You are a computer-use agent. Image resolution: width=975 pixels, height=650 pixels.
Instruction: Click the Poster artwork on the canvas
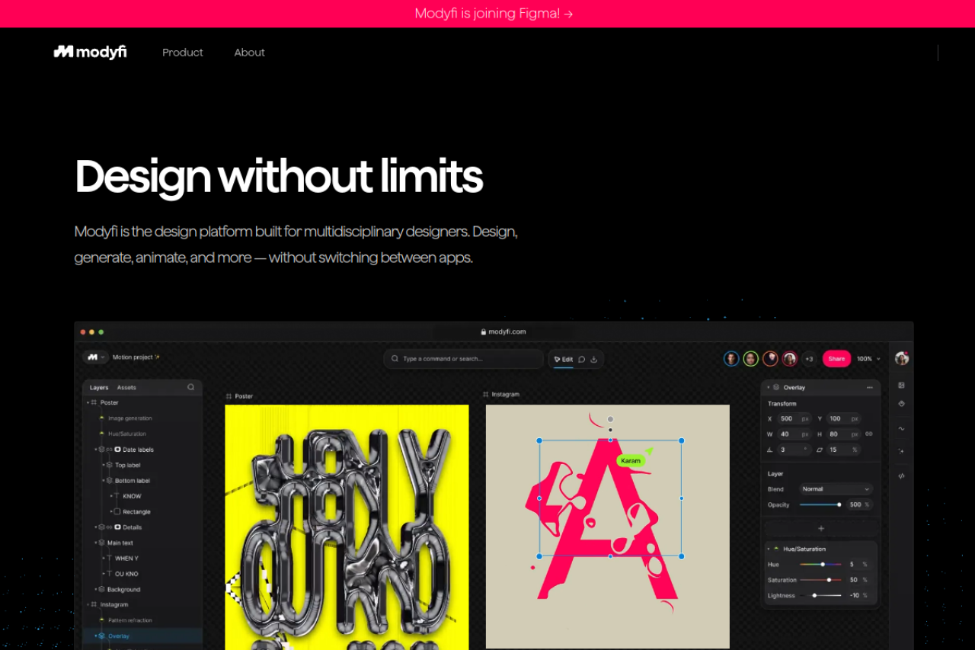[347, 527]
